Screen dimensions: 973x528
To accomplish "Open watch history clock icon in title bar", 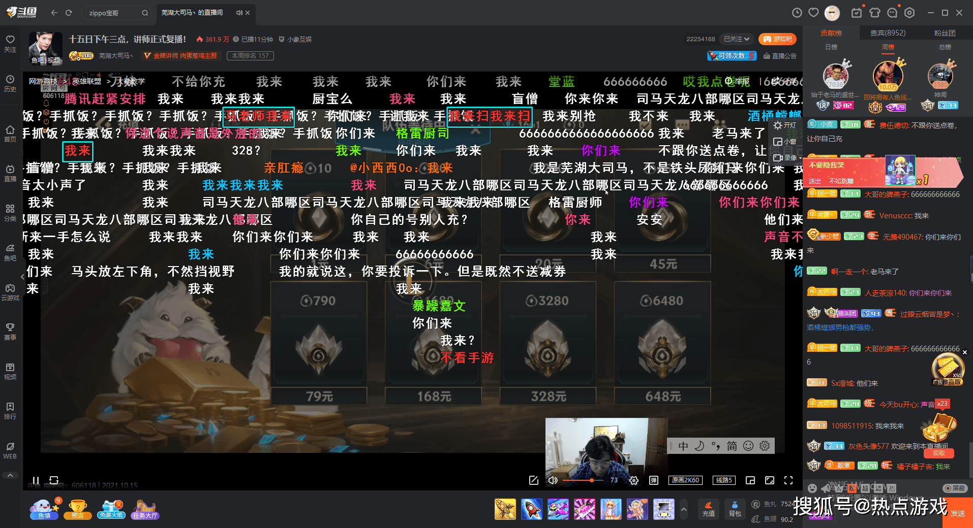I will pyautogui.click(x=797, y=13).
